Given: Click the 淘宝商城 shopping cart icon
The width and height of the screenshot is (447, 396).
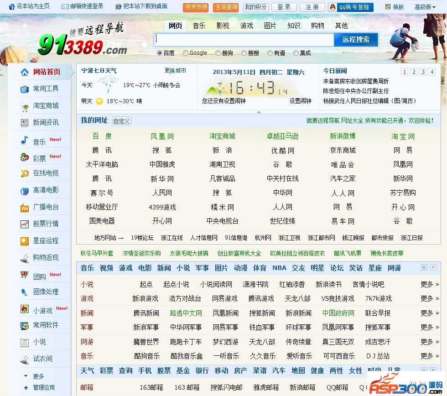Looking at the screenshot, I should tap(25, 107).
